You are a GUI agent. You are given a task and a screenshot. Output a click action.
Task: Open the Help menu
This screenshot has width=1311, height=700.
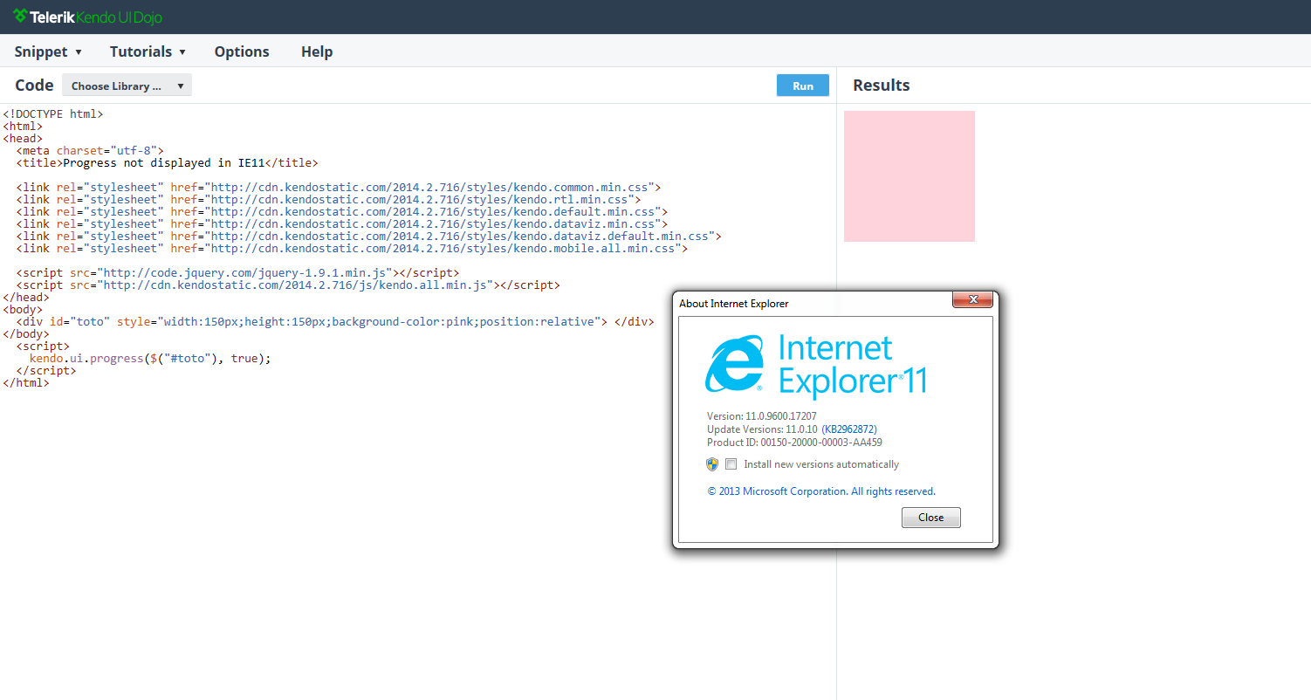(x=317, y=51)
